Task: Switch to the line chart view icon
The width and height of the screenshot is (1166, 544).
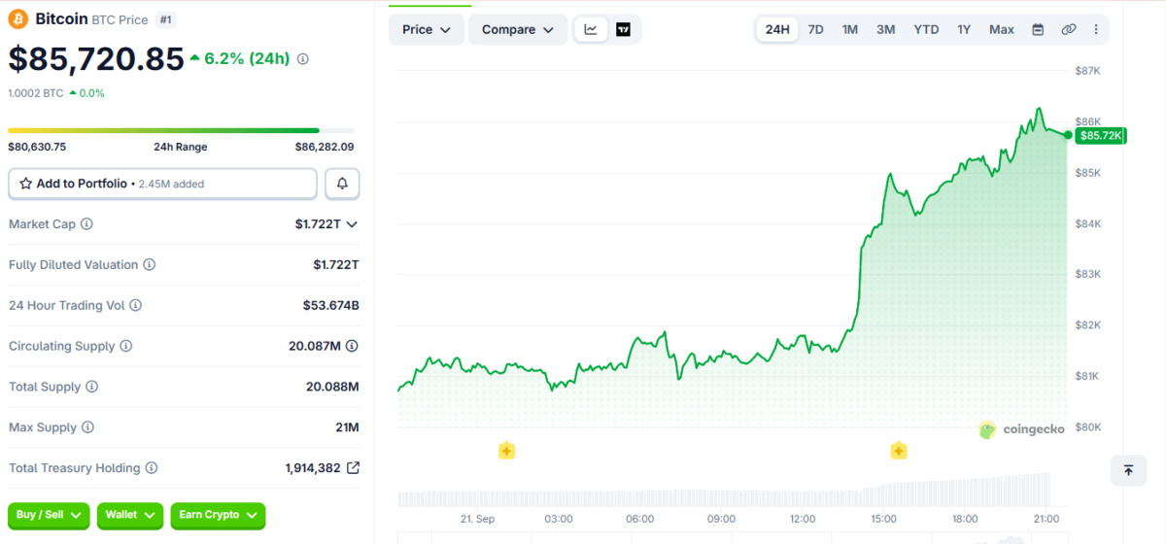Action: (591, 29)
